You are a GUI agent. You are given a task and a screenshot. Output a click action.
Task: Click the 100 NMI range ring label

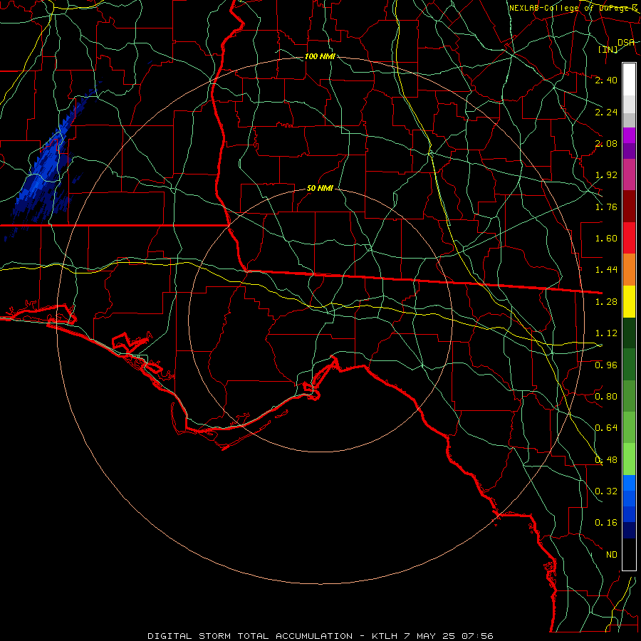[320, 56]
